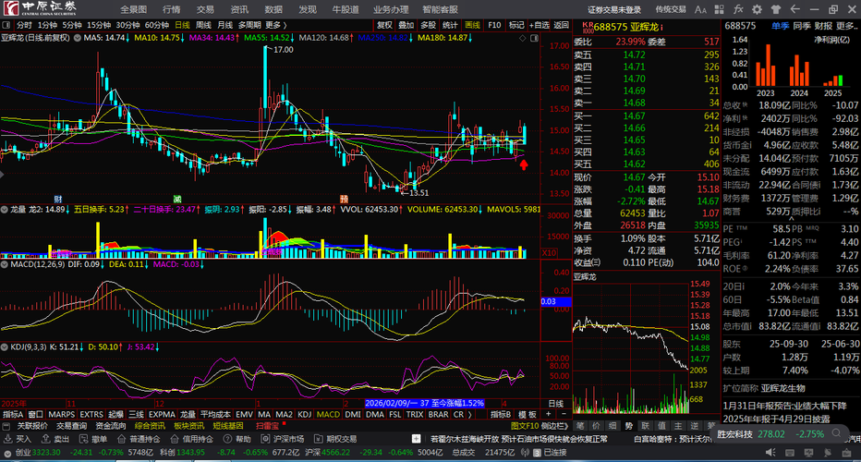The height and width of the screenshot is (462, 861).
Task: Click the red info i after 亚辉龙
Action: point(661,27)
